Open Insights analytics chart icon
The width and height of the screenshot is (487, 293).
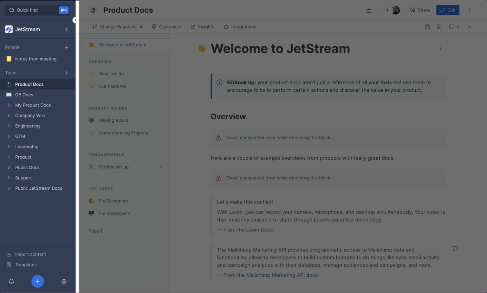point(194,27)
